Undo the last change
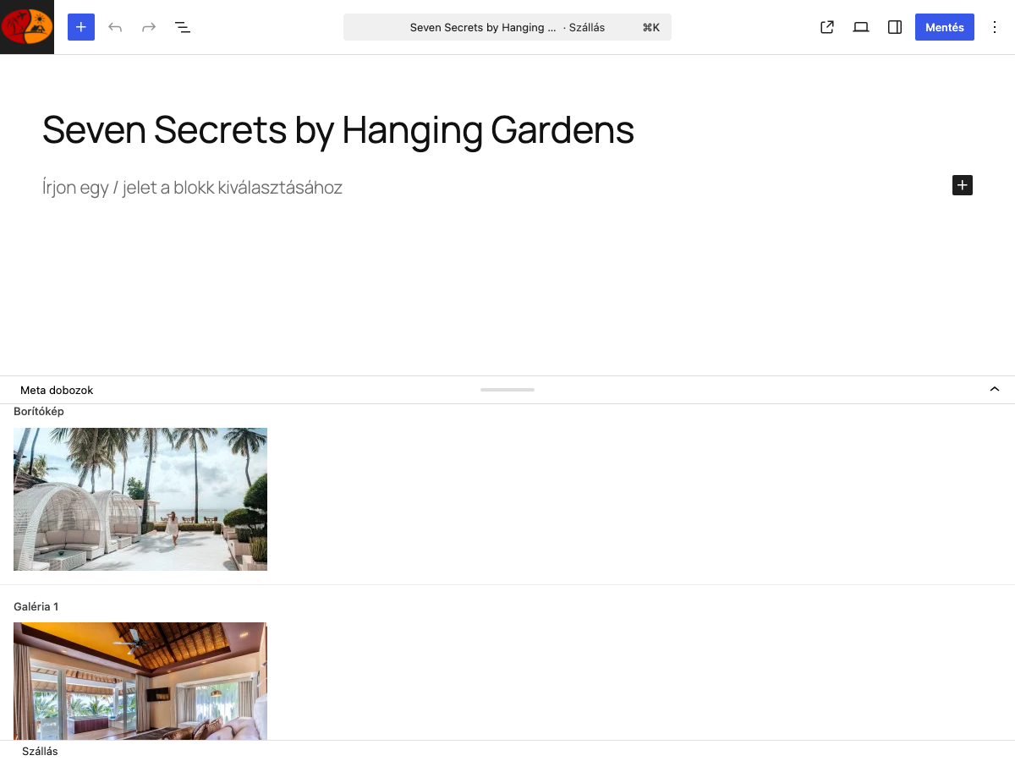This screenshot has height=761, width=1015. (115, 27)
